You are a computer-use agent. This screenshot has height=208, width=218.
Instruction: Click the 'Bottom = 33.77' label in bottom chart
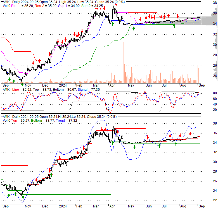point(42,121)
